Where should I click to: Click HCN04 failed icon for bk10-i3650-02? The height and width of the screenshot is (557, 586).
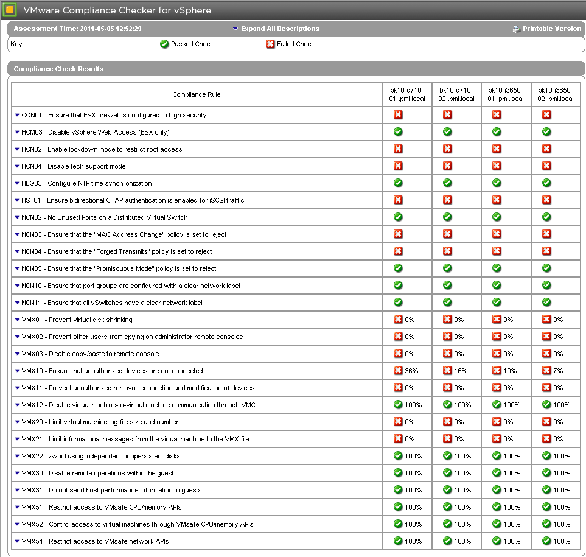pyautogui.click(x=546, y=166)
